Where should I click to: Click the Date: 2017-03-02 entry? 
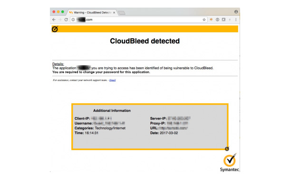[x=164, y=133]
